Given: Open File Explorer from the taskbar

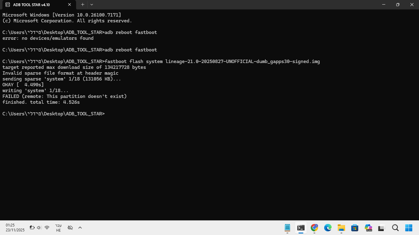Looking at the screenshot, I should pyautogui.click(x=341, y=228).
